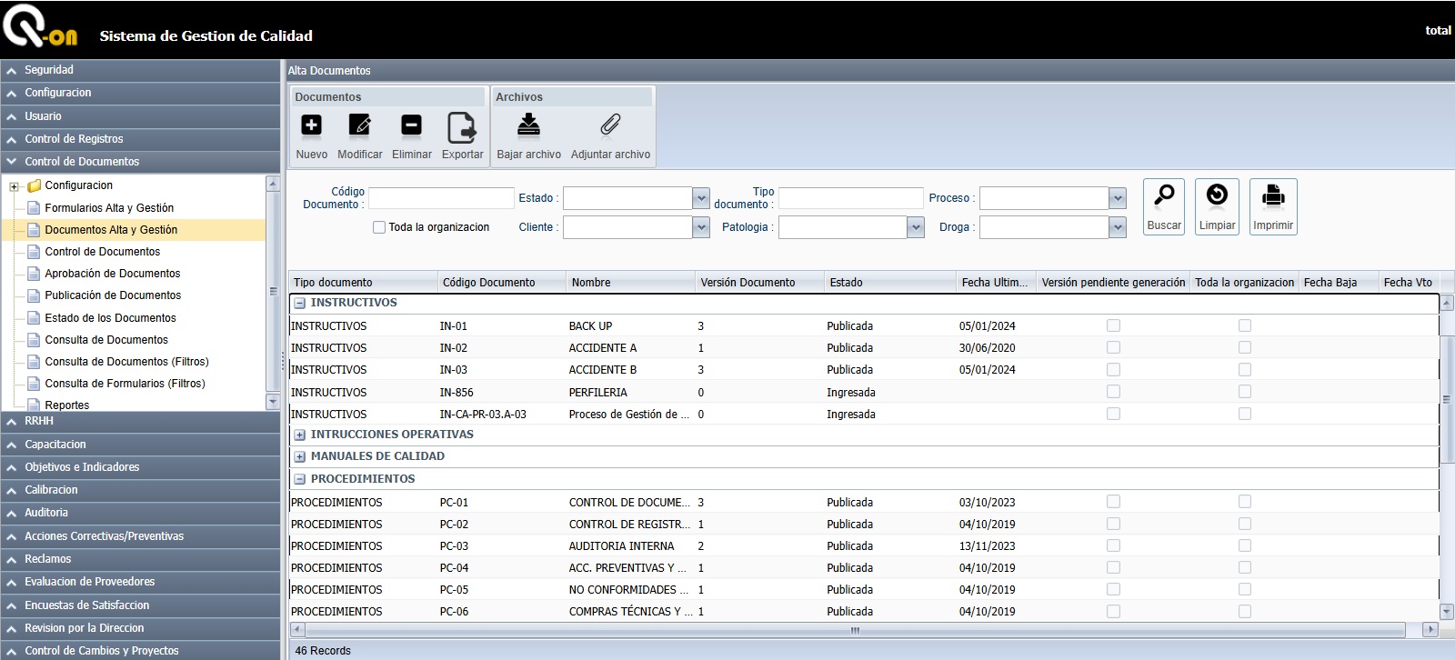The image size is (1455, 660).
Task: Open the Configuracion accordion section
Action: (140, 93)
